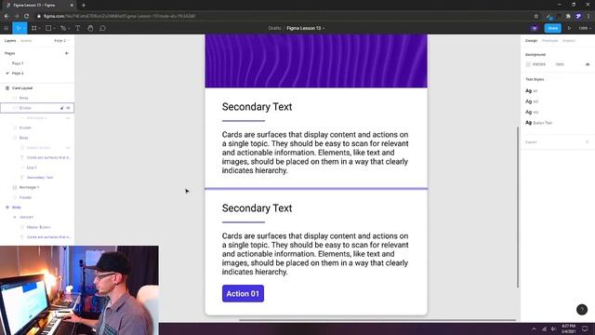Screen dimensions: 595x335
Task: Click the lock icon on highlighted Divider layer
Action: coord(62,108)
